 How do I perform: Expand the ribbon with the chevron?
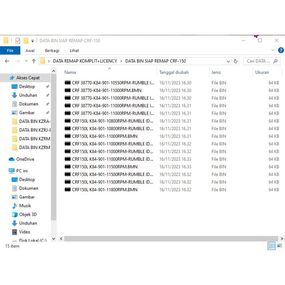(x=273, y=50)
